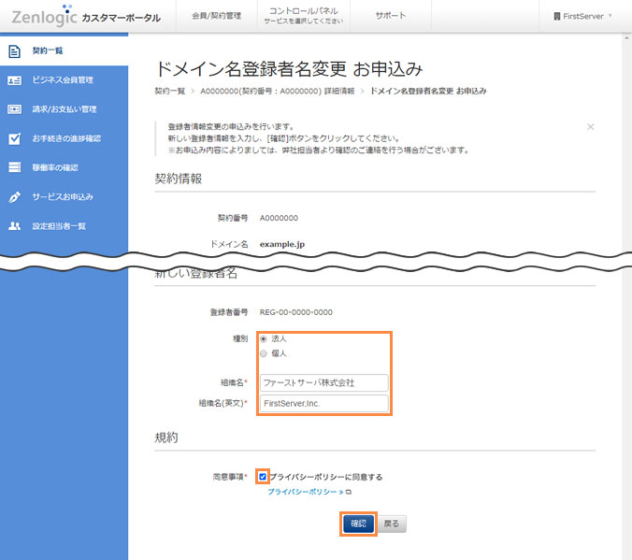Toggle プライバシーポリシーに同意する checkbox
Image resolution: width=632 pixels, height=560 pixels.
(x=263, y=477)
